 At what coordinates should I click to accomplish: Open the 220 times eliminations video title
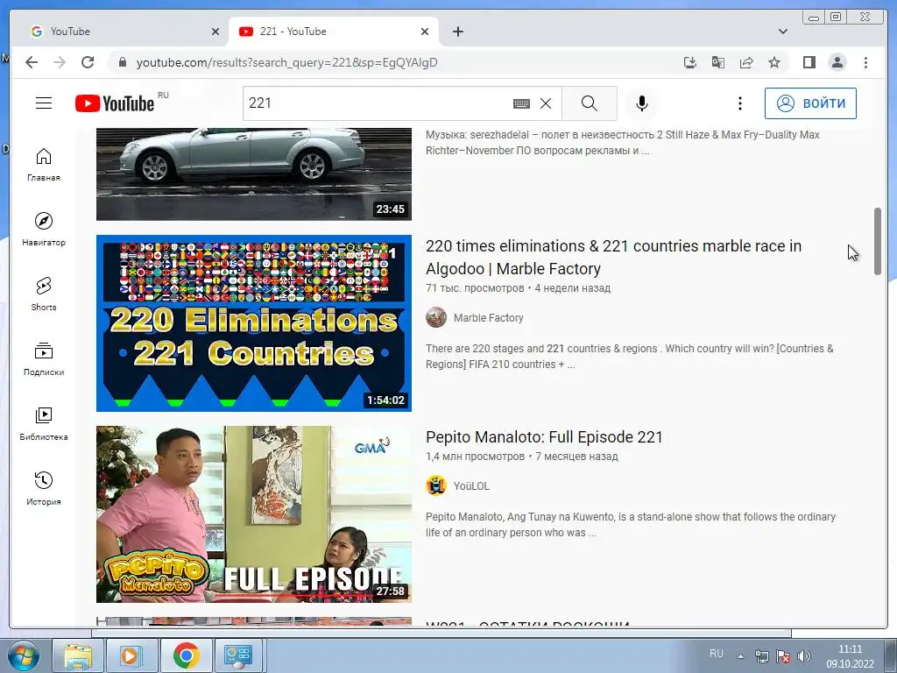point(613,258)
